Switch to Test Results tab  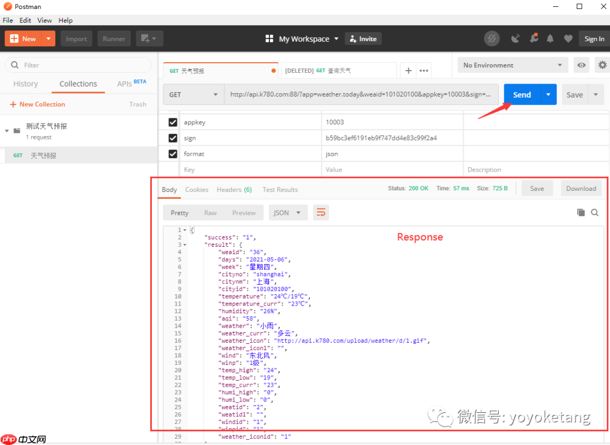280,189
